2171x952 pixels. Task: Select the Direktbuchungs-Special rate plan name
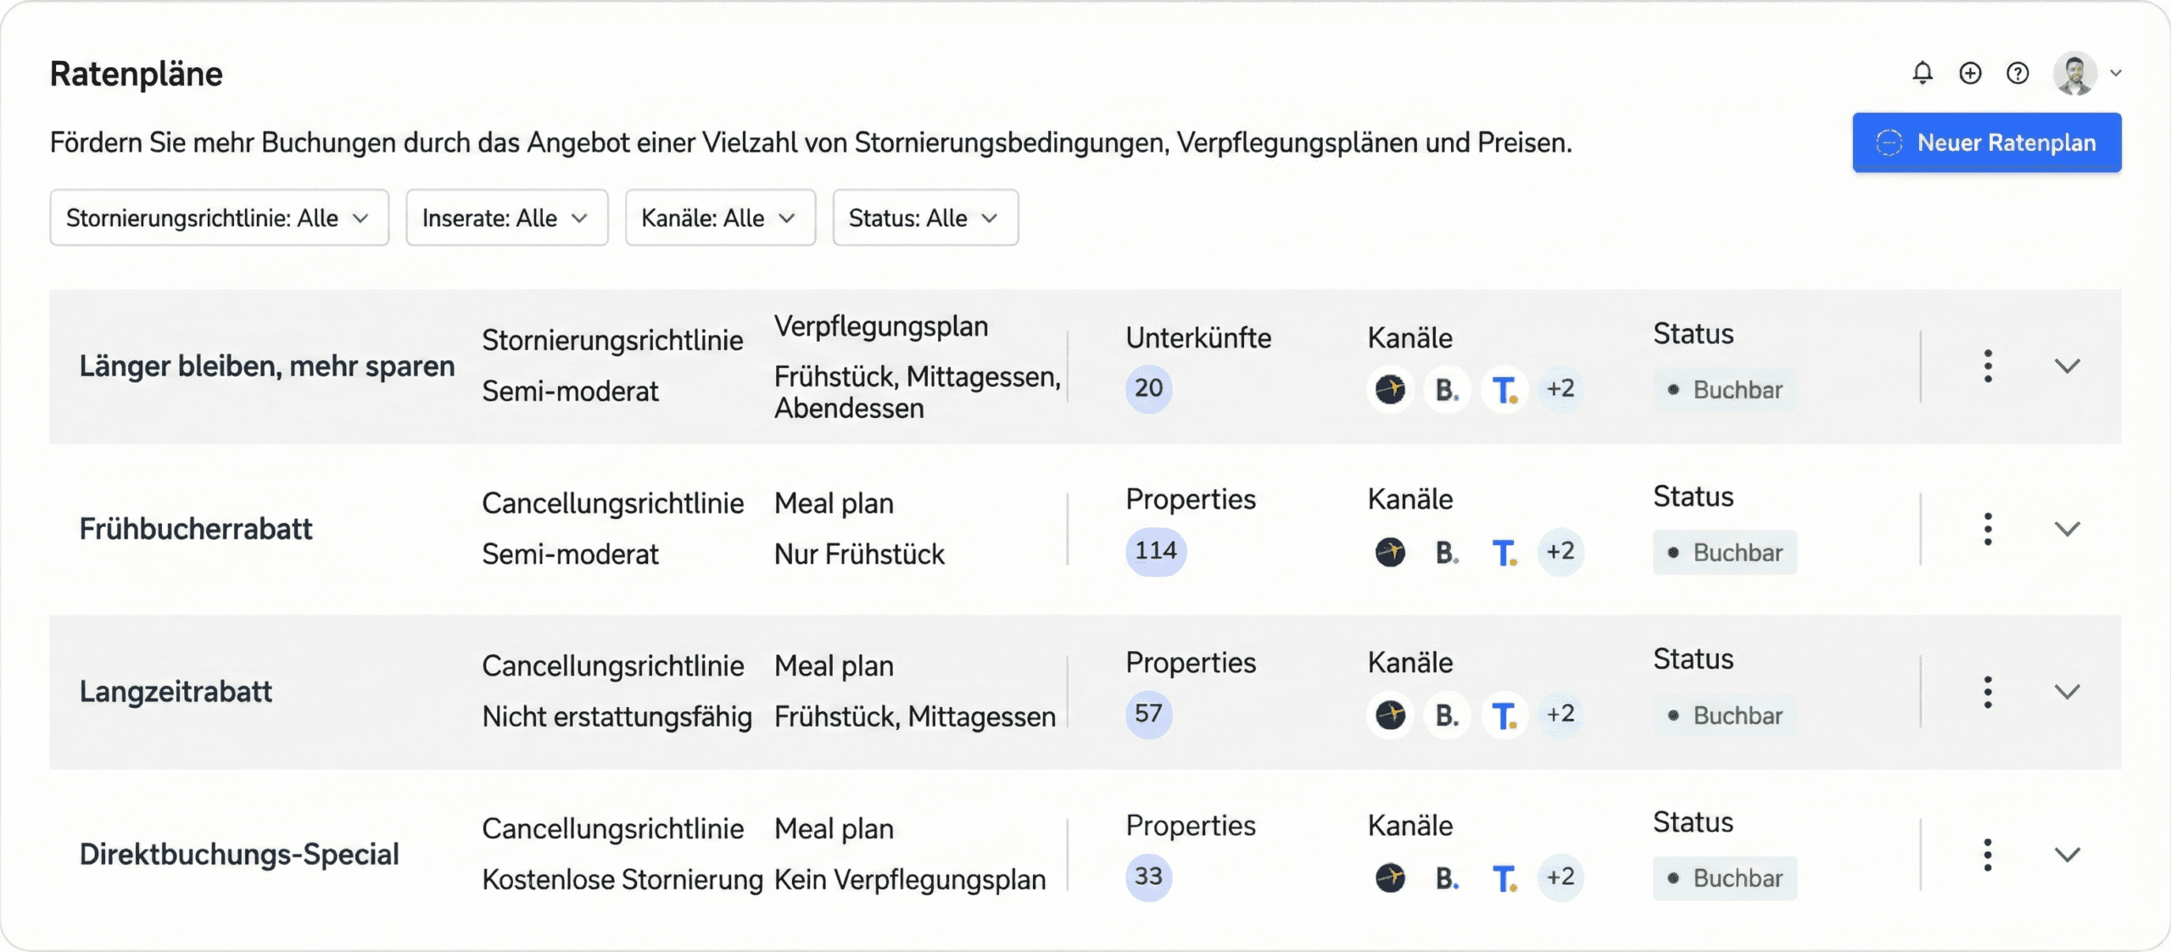(x=239, y=855)
